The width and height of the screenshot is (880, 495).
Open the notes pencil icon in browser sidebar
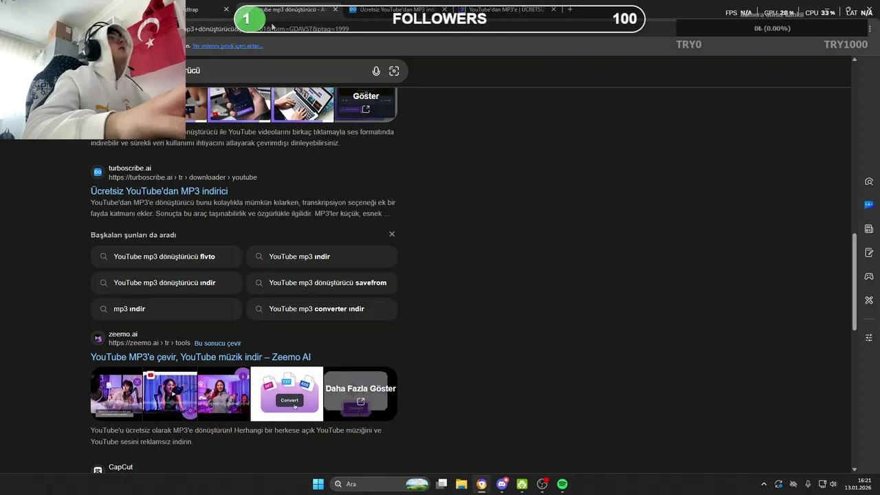(869, 252)
